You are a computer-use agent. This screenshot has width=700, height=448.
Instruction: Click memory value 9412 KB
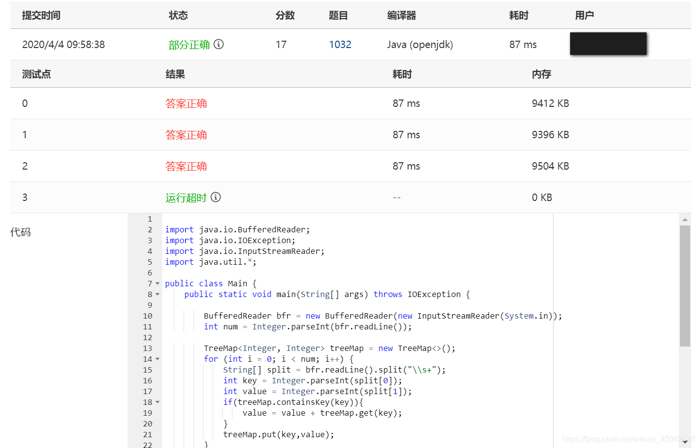click(x=550, y=103)
